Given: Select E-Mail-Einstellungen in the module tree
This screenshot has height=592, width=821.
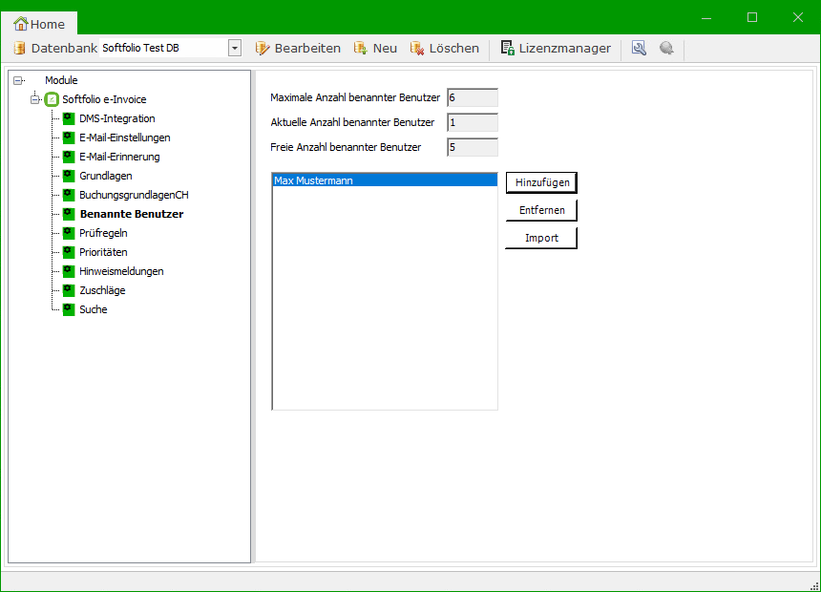Looking at the screenshot, I should [125, 137].
